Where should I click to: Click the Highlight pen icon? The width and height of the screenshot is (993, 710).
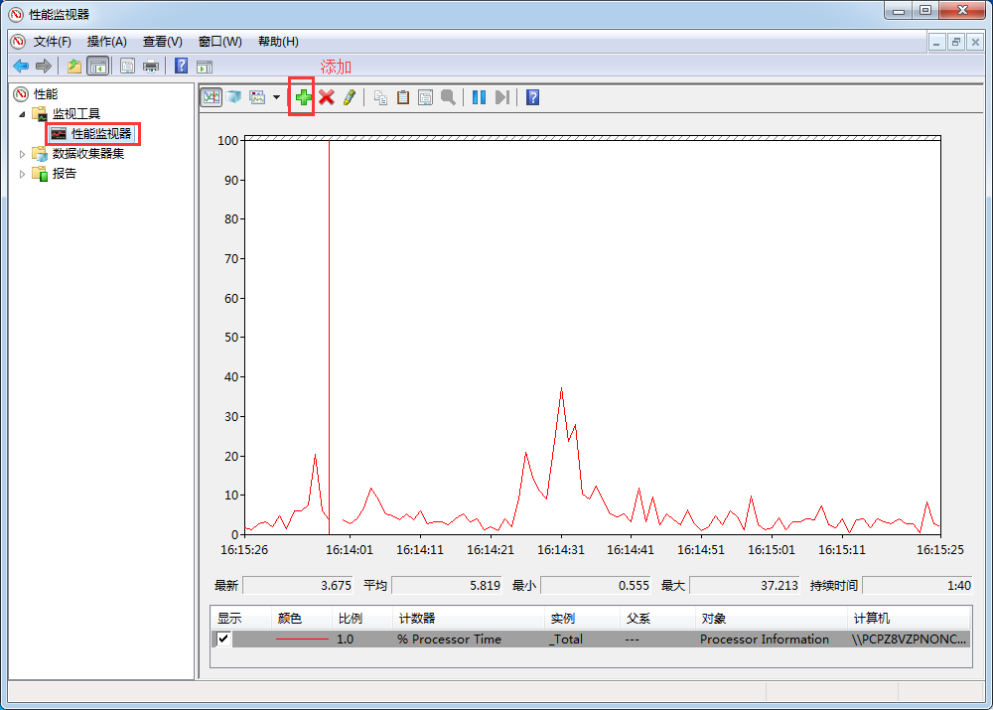click(349, 97)
